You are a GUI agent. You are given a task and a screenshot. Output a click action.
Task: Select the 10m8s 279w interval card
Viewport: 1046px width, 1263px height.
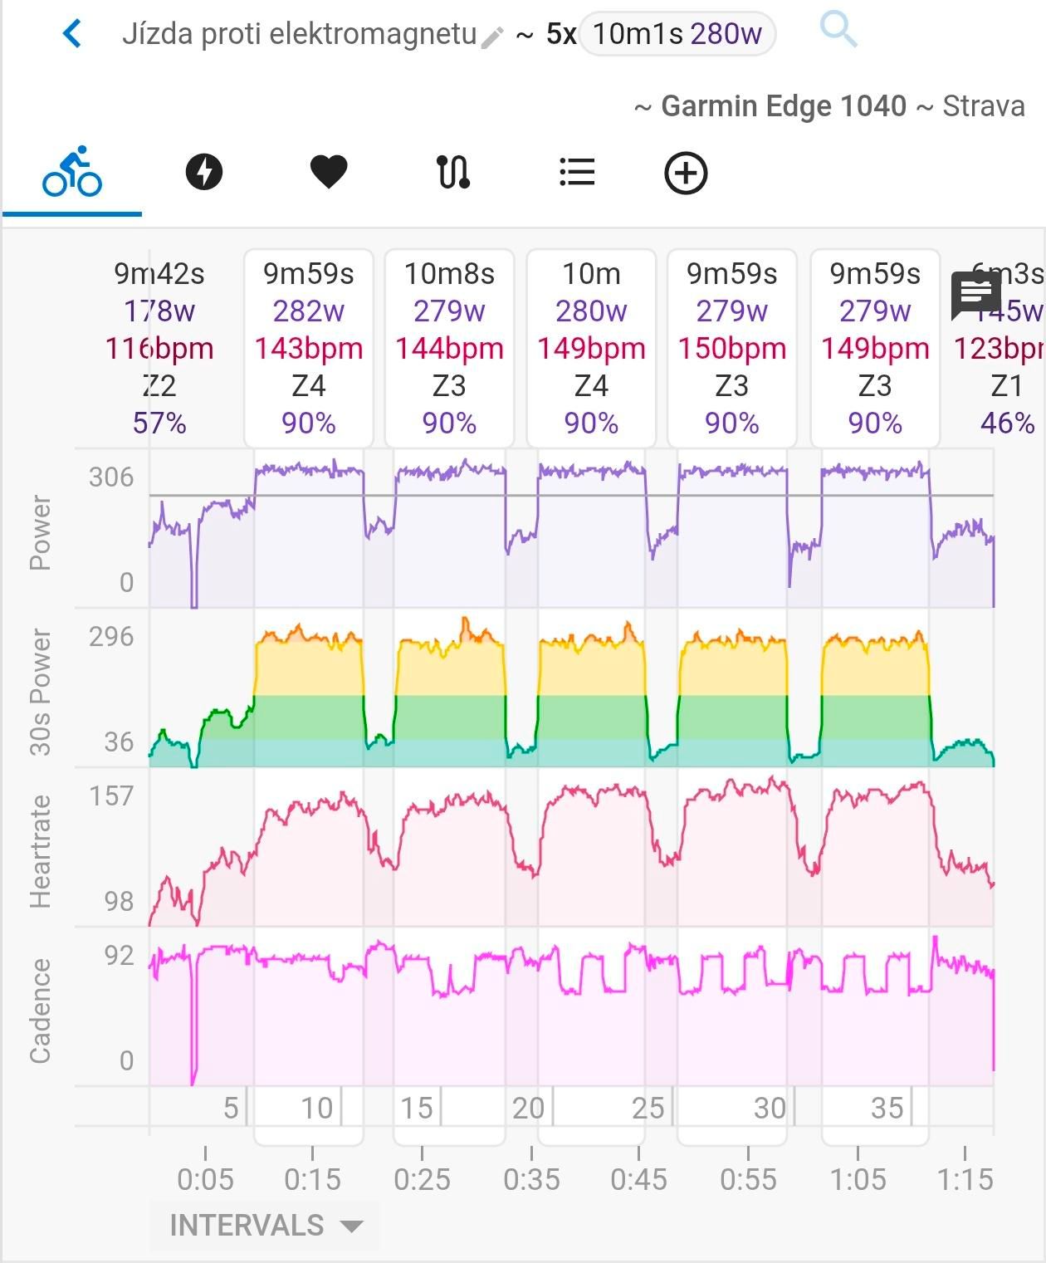coord(450,348)
